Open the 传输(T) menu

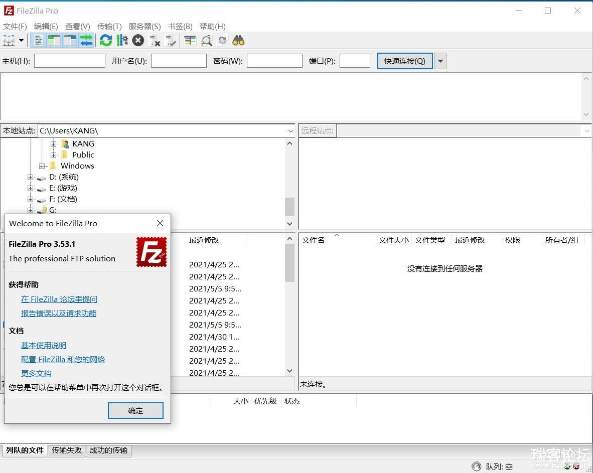pos(109,27)
